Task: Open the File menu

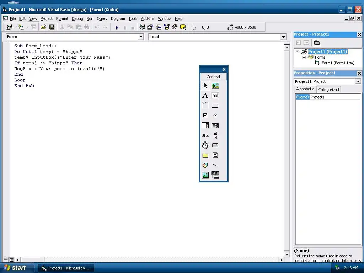Action: [x=13, y=18]
